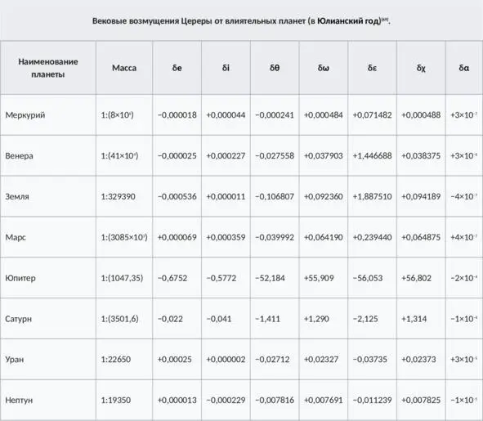Select the 'Наименование планеты' column header
The image size is (483, 421).
(x=48, y=68)
